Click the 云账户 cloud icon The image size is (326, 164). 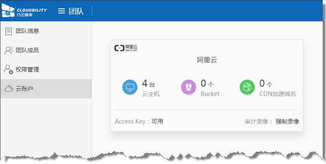click(x=9, y=89)
